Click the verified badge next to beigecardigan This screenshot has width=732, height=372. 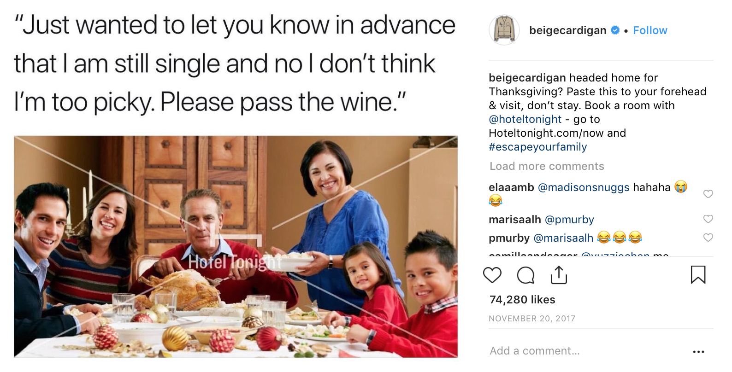point(615,30)
